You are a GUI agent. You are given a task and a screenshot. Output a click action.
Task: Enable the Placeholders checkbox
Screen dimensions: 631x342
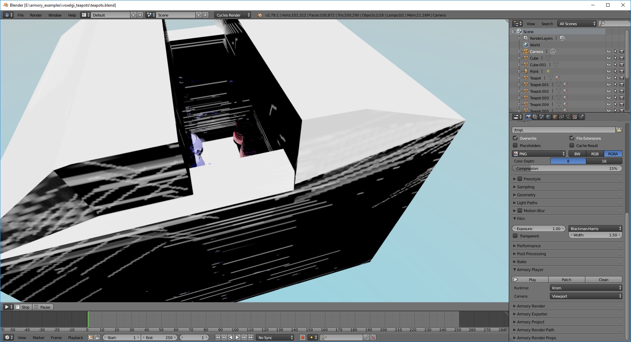click(x=515, y=145)
